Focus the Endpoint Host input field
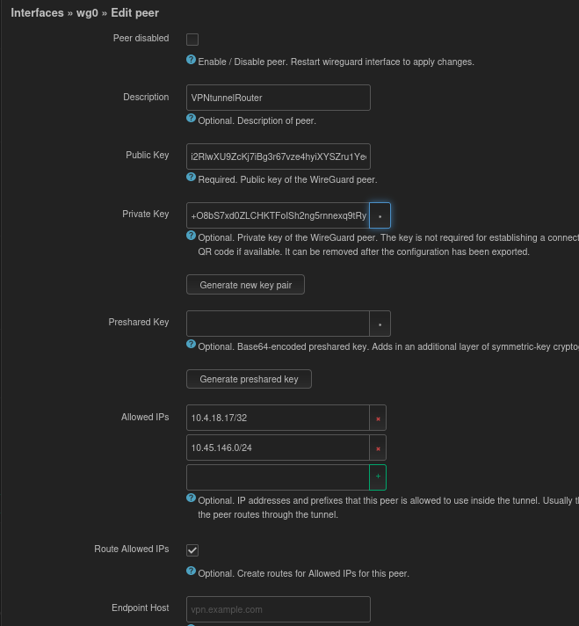This screenshot has width=579, height=626. click(279, 609)
